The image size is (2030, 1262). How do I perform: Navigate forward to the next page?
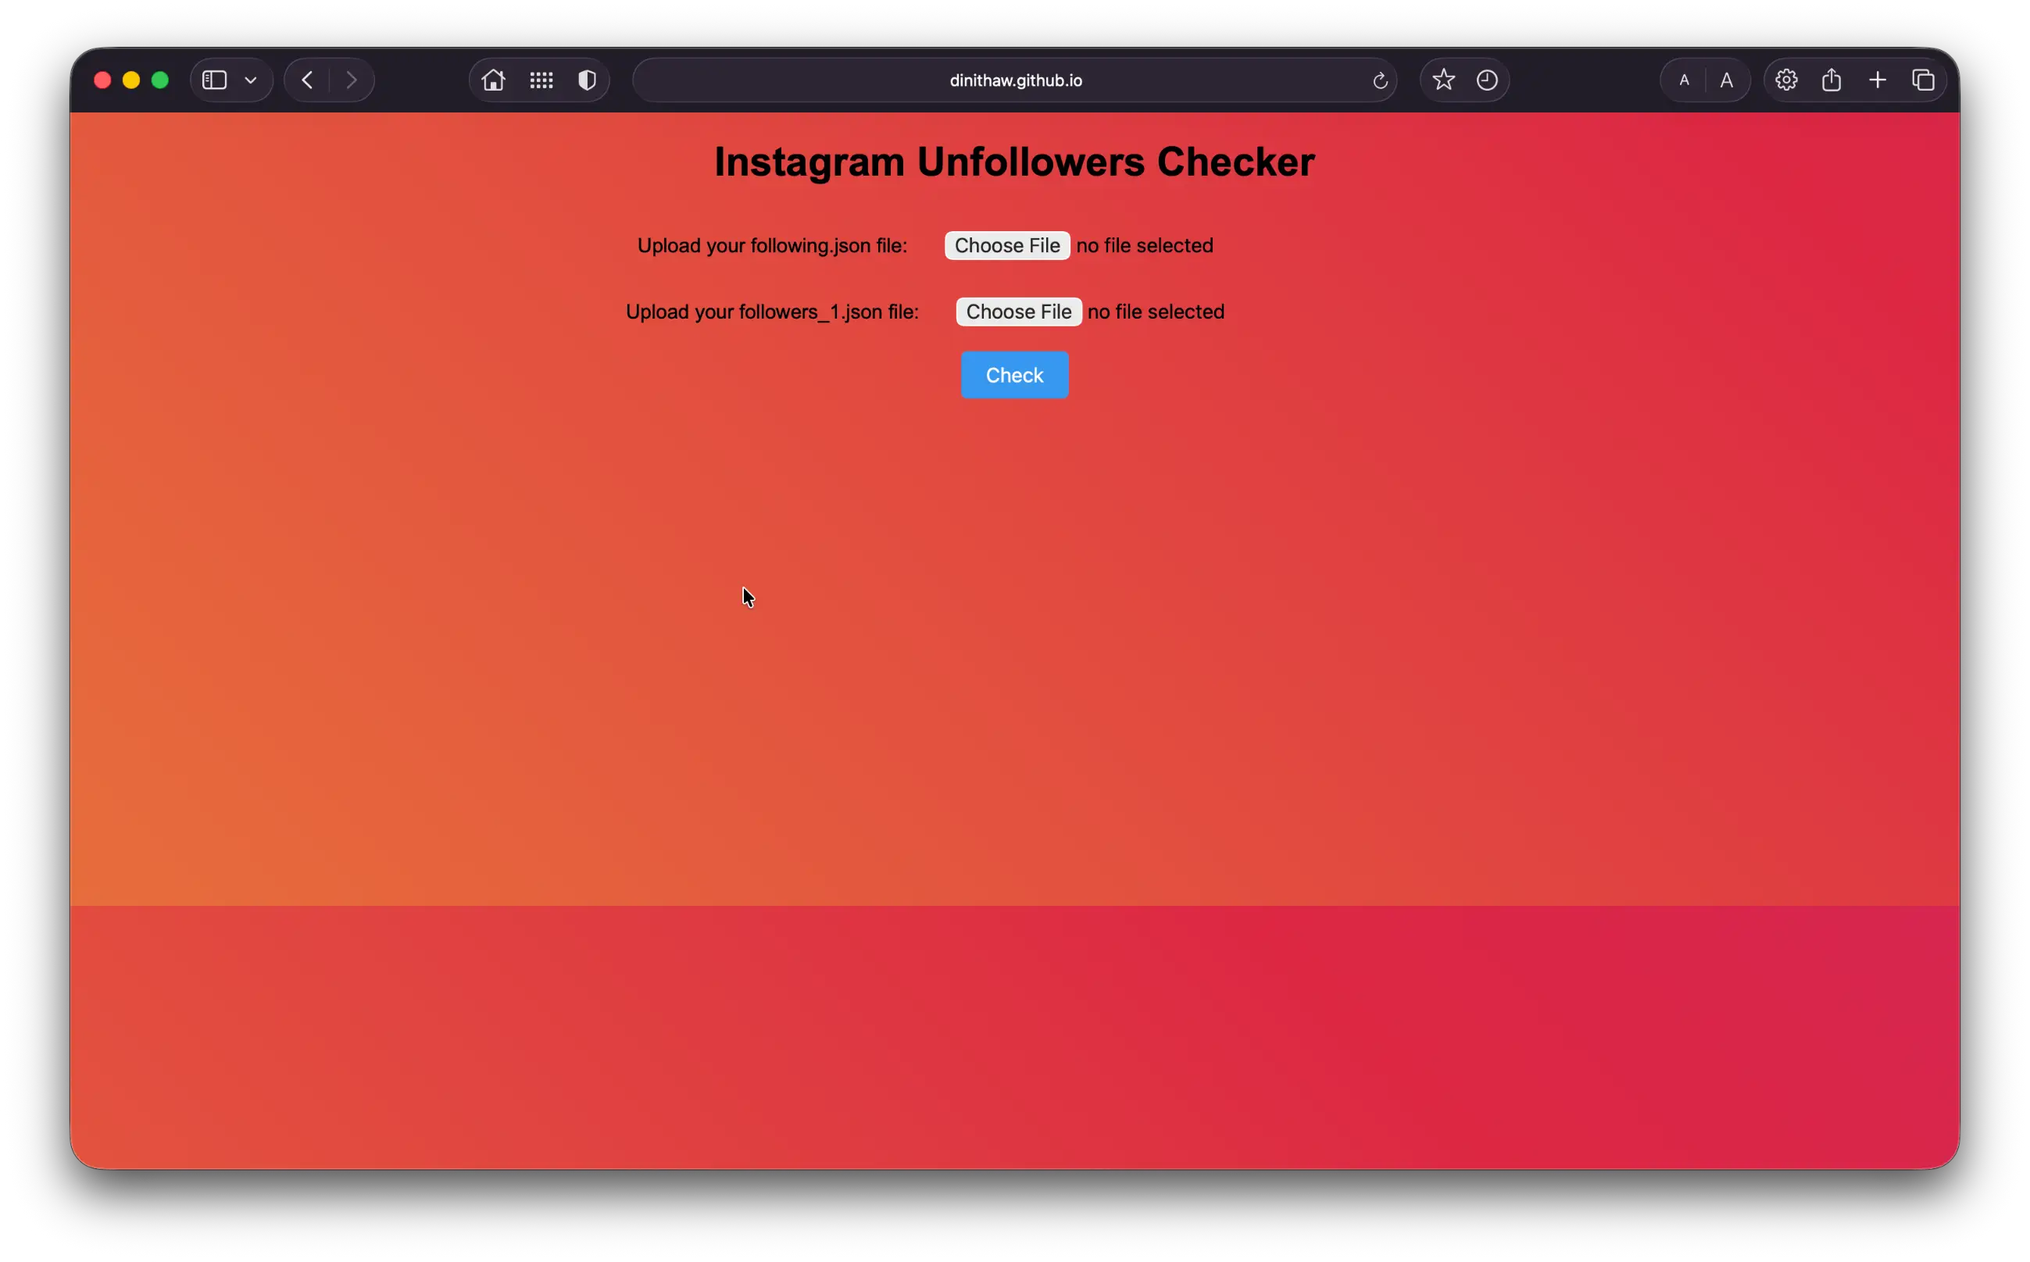point(352,80)
